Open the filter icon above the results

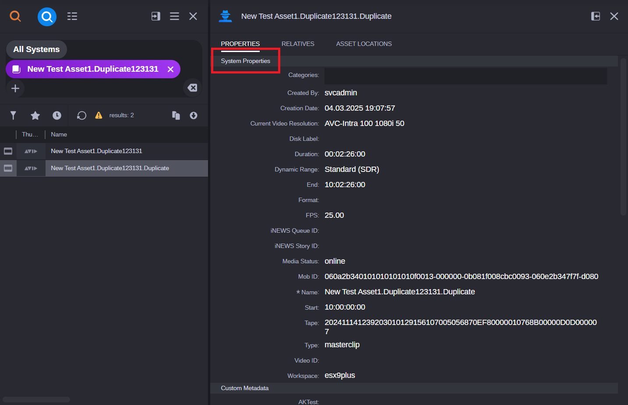tap(13, 115)
